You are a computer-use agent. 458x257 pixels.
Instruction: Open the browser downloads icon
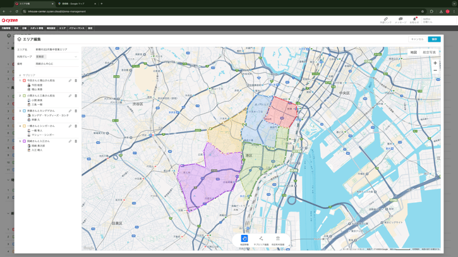tap(441, 11)
